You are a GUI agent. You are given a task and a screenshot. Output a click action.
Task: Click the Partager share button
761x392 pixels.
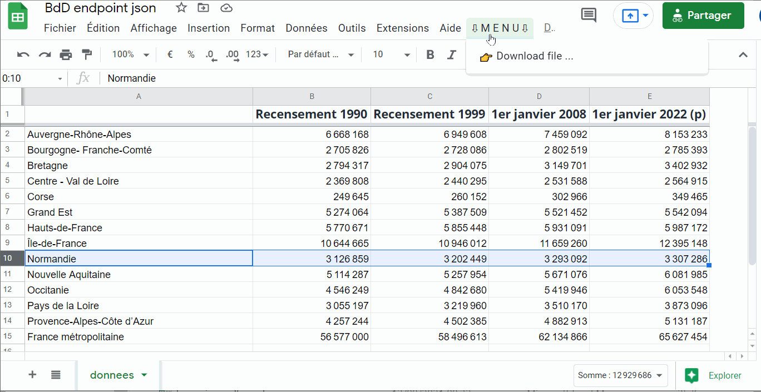pos(703,16)
